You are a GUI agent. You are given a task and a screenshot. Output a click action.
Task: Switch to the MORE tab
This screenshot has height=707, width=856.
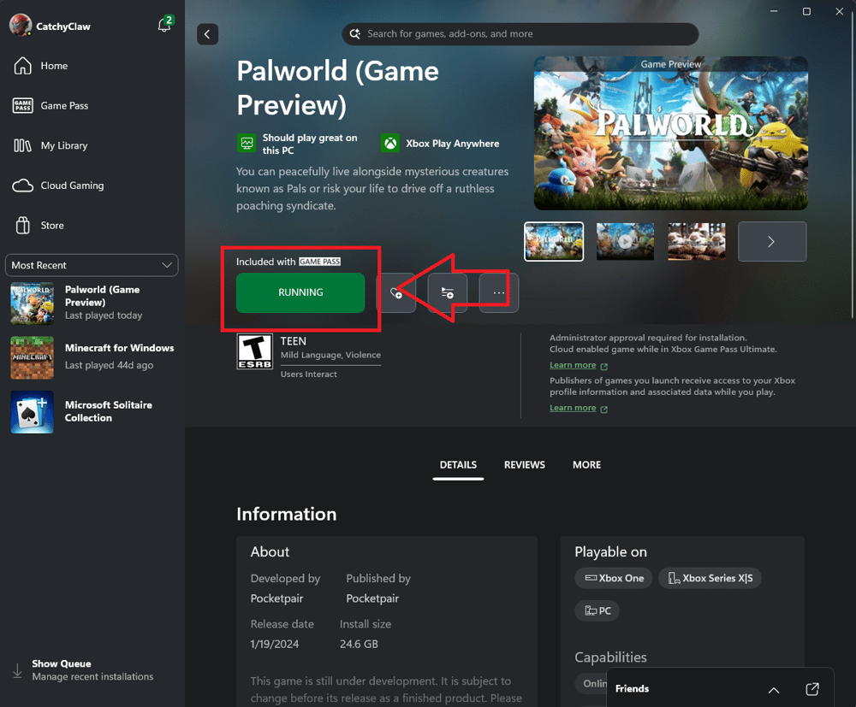tap(586, 465)
